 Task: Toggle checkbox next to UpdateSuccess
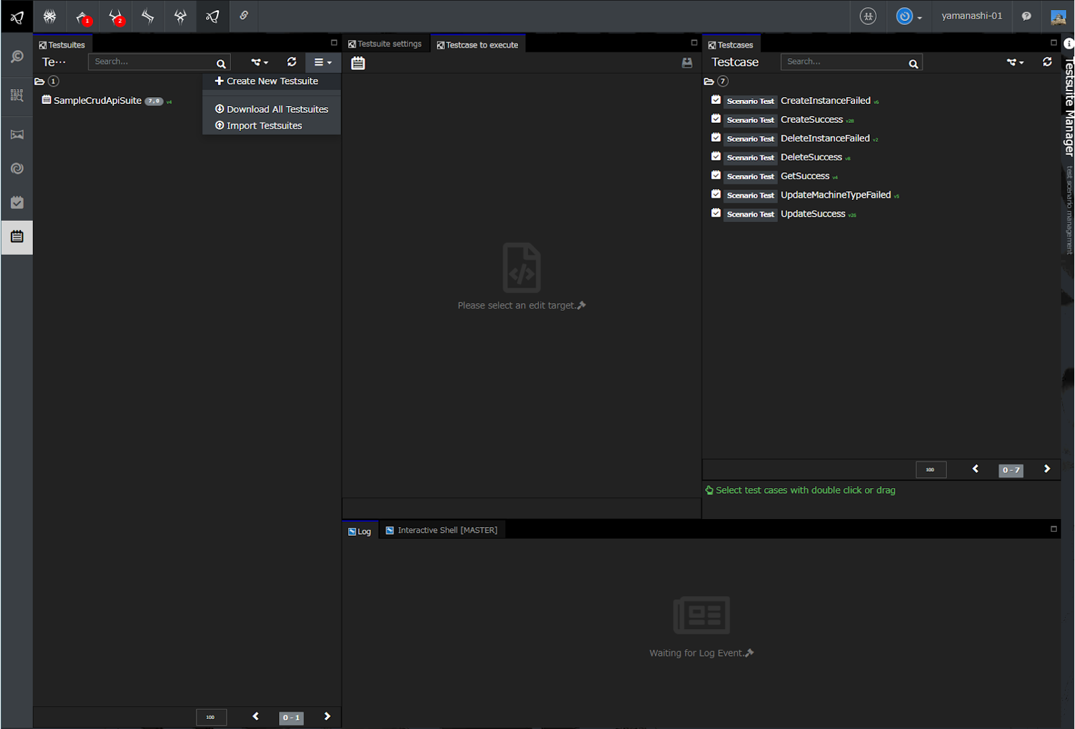[716, 213]
